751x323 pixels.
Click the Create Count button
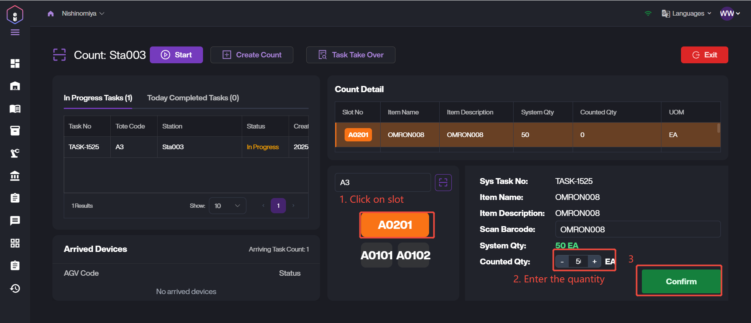pos(252,55)
